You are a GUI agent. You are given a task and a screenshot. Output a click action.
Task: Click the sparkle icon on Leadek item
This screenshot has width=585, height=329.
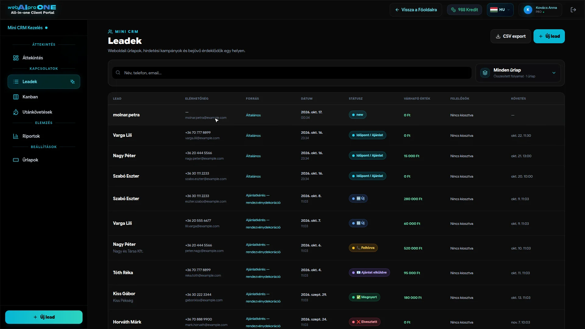click(73, 82)
